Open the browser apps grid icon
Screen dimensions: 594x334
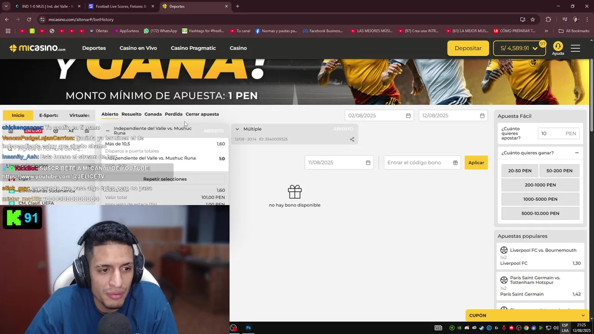click(8, 31)
